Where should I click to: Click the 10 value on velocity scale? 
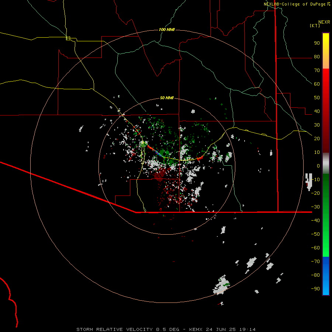(x=317, y=152)
